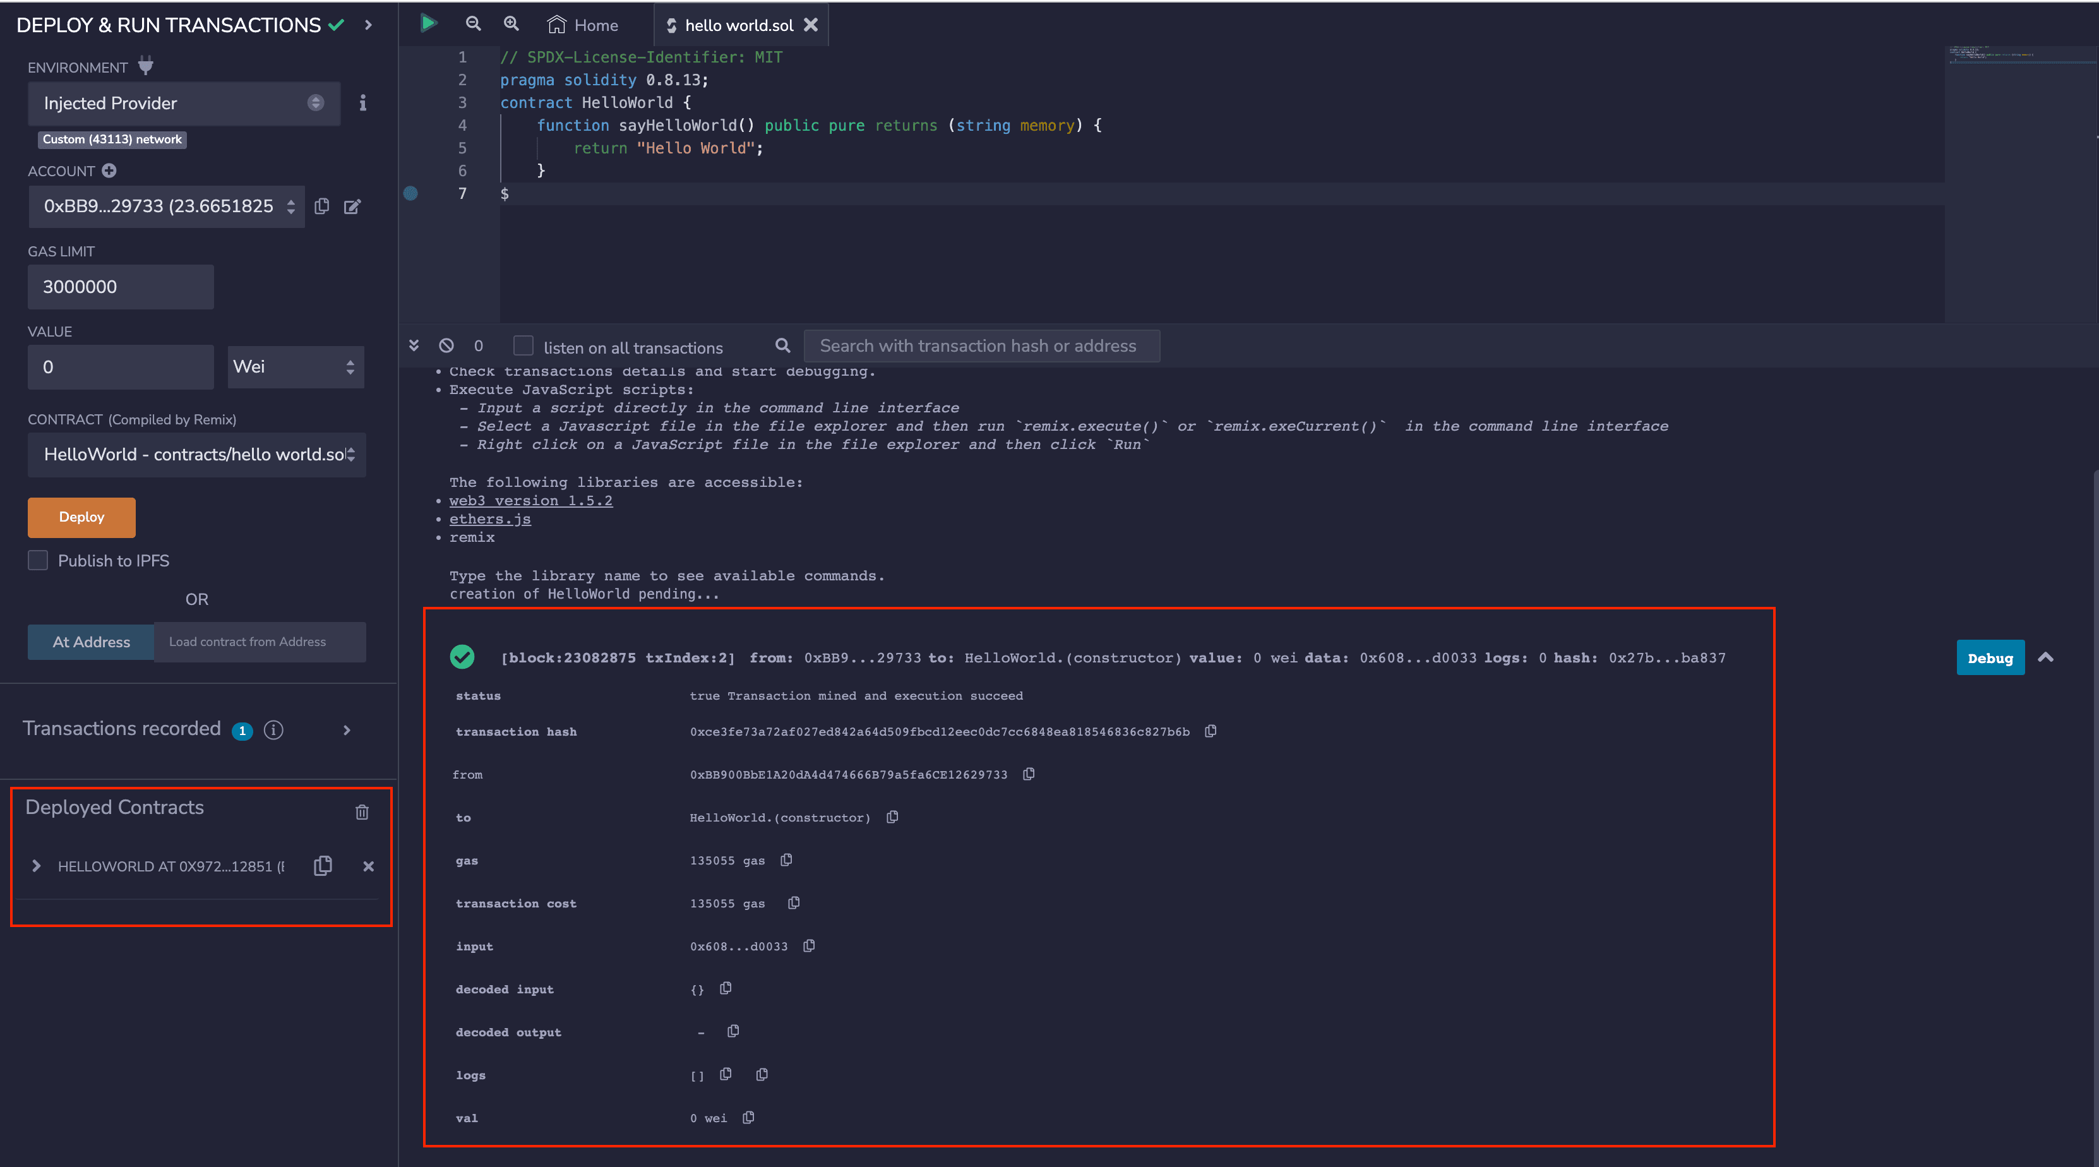
Task: Click the zoom out magnifier icon
Action: pyautogui.click(x=474, y=23)
